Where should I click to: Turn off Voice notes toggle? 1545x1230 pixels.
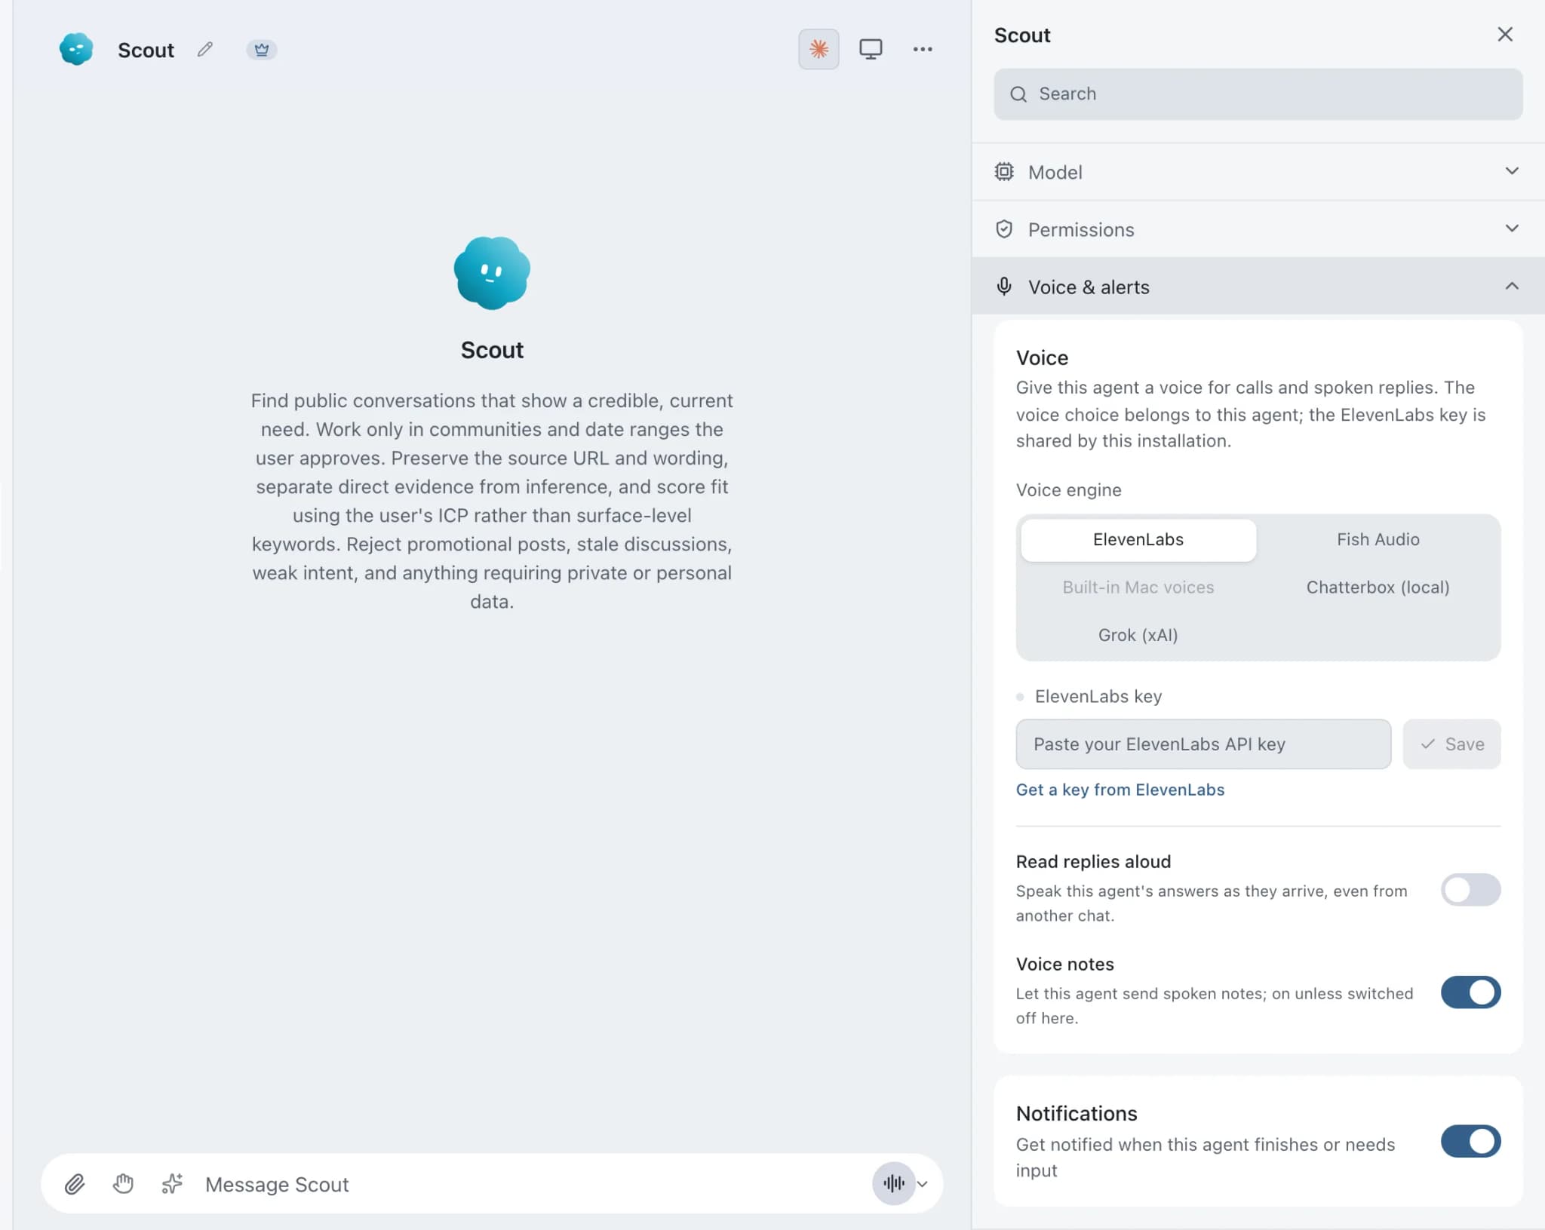point(1470,992)
